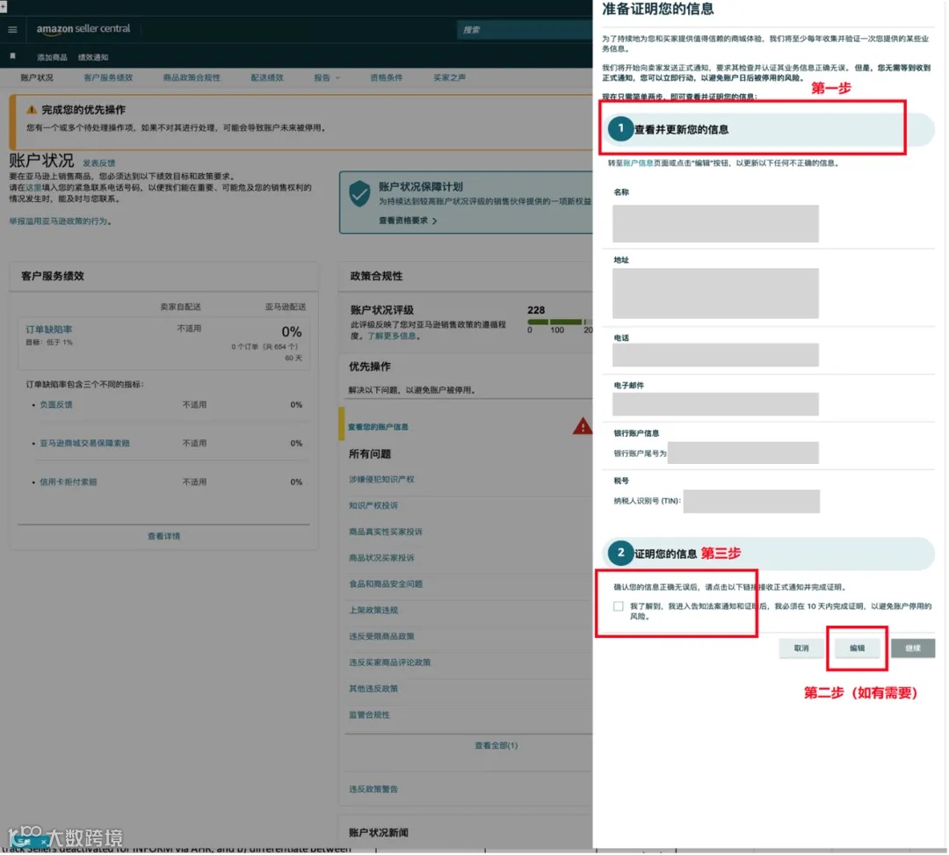Click 发表反馈 link

coord(98,163)
